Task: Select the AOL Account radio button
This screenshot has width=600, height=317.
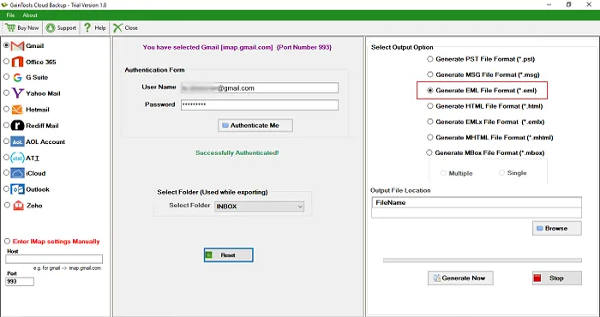Action: 7,141
